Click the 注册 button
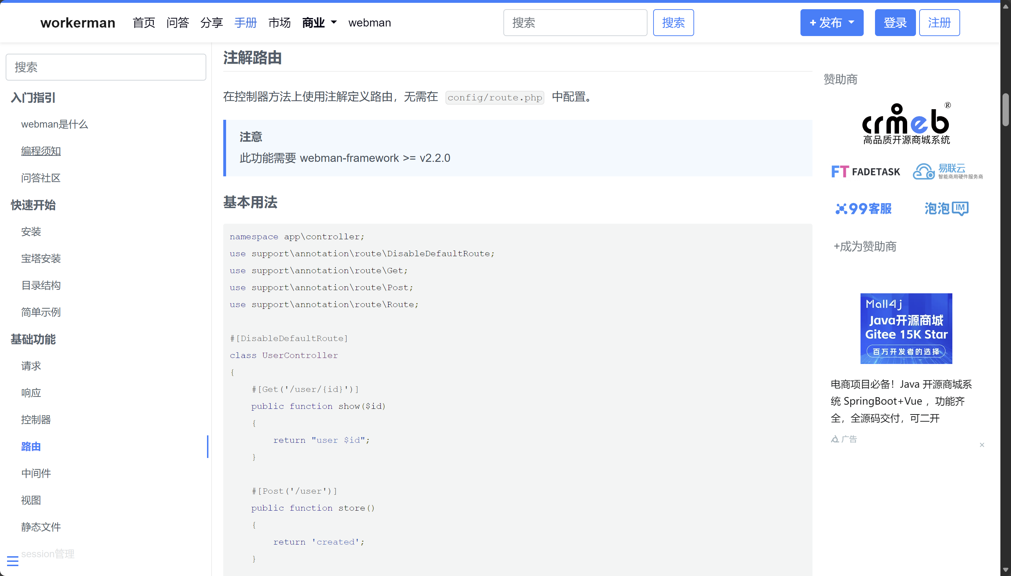The width and height of the screenshot is (1011, 576). (x=939, y=23)
